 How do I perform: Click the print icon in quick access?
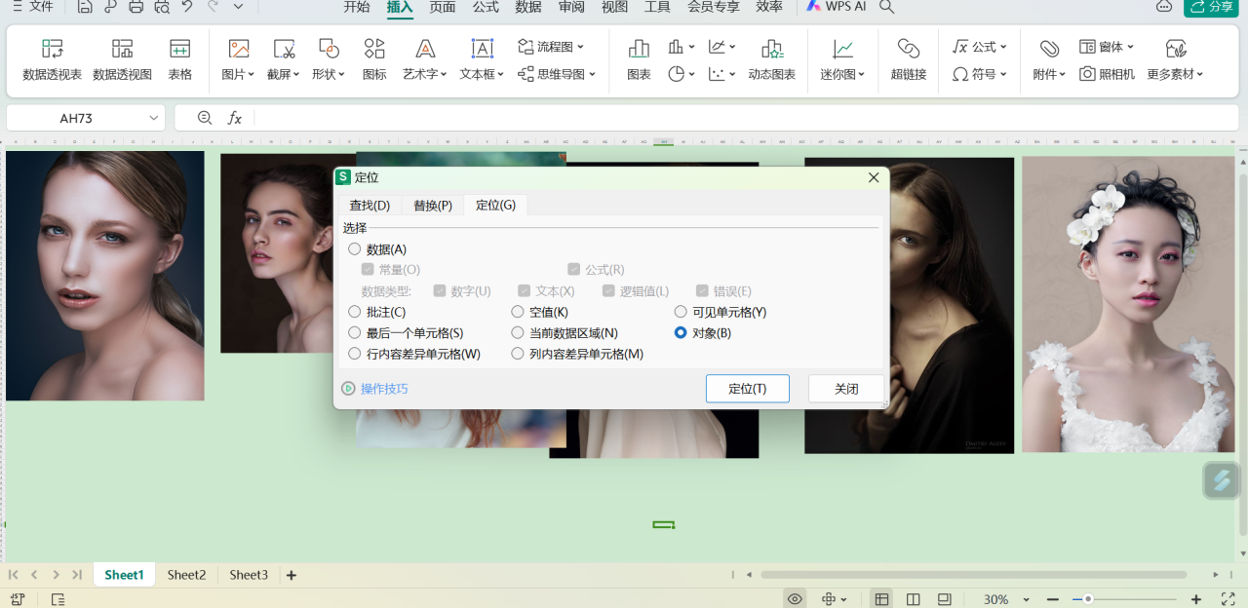pos(136,7)
